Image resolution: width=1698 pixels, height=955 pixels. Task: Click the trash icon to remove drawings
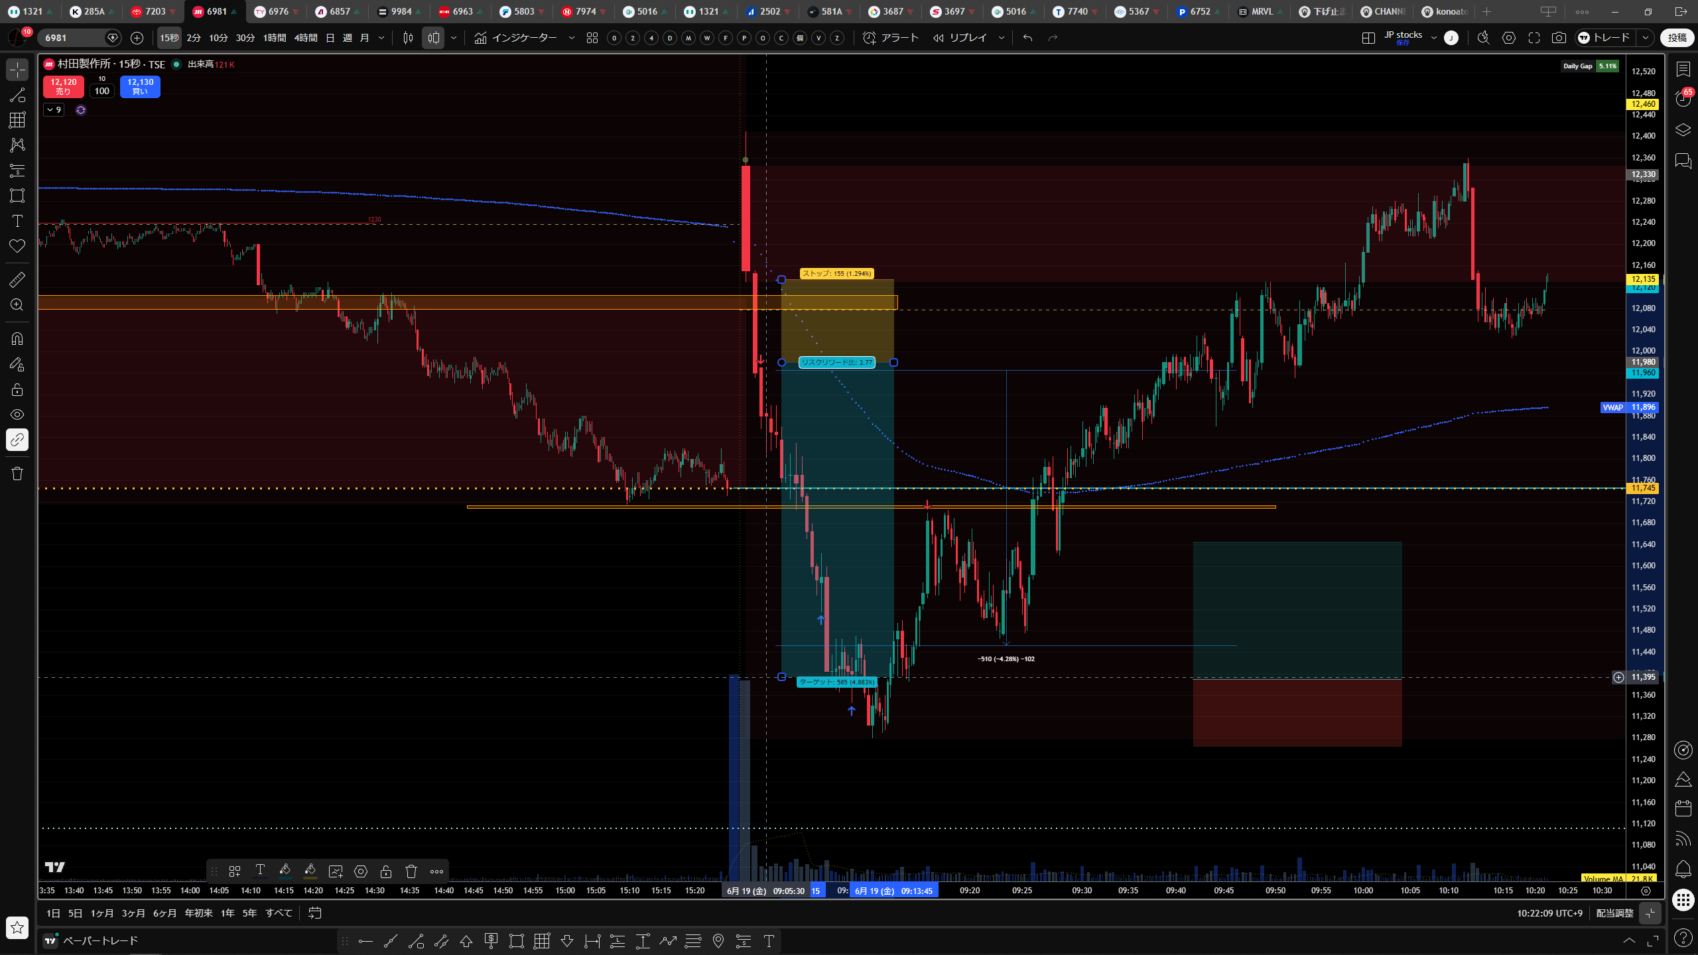click(17, 474)
